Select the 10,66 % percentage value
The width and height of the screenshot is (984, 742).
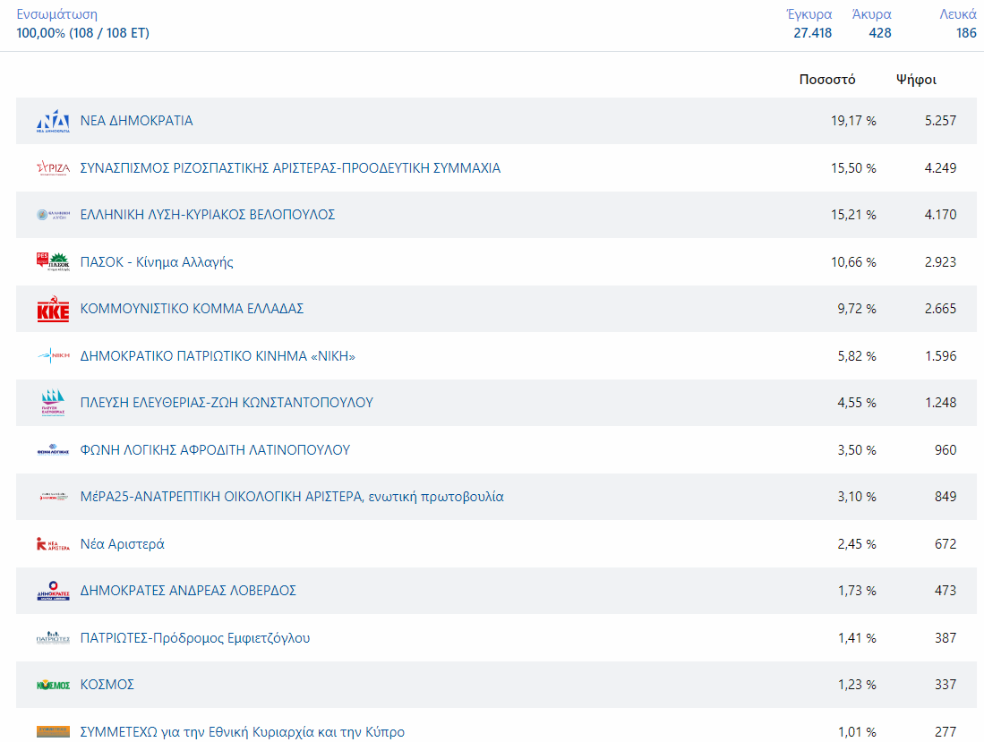[x=853, y=262]
